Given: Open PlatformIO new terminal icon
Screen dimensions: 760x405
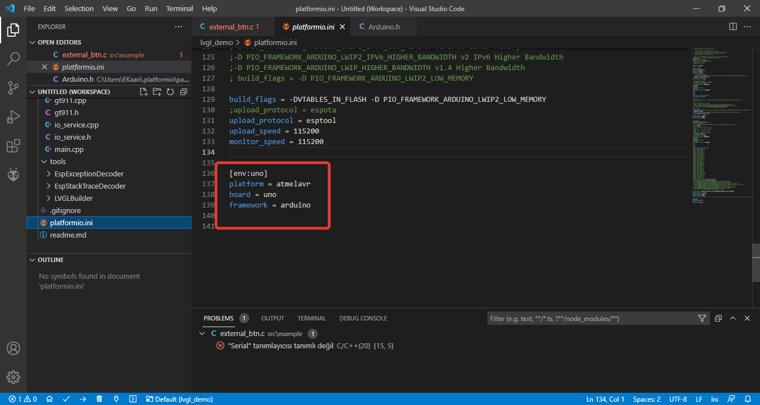Looking at the screenshot, I should (133, 399).
